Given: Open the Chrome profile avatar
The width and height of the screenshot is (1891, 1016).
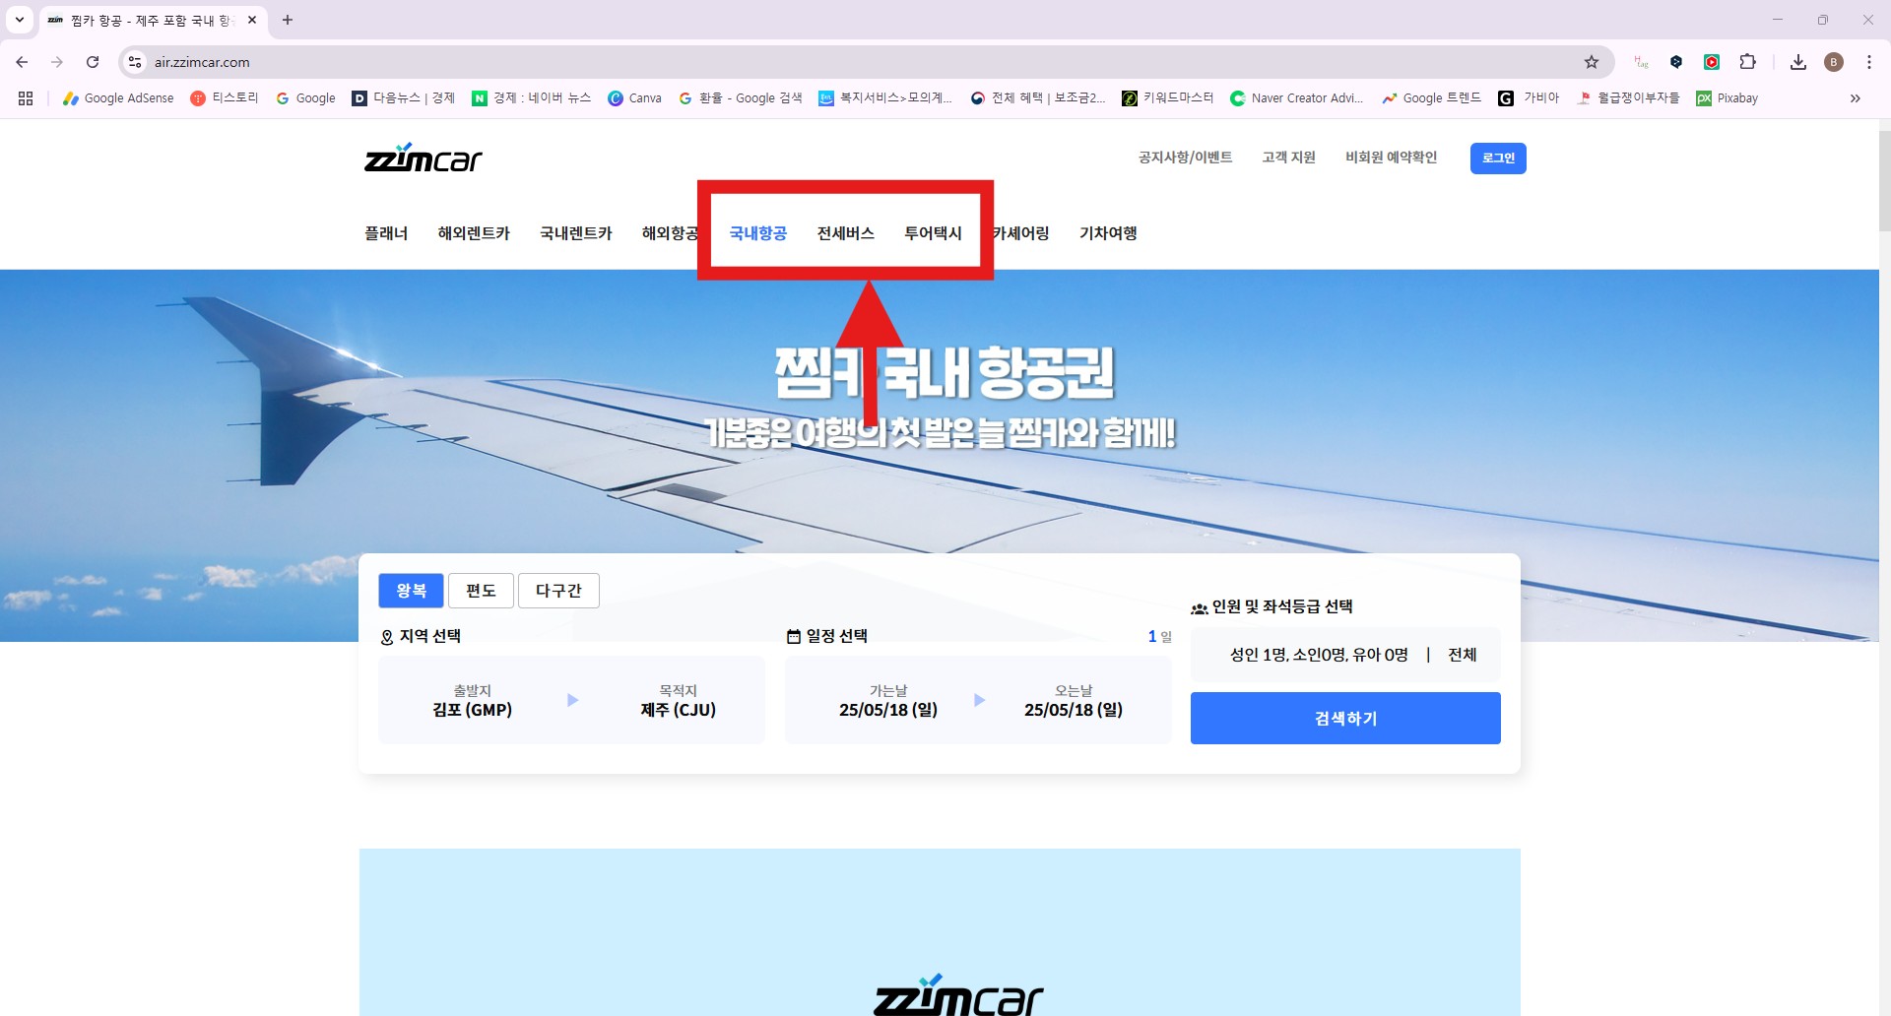Looking at the screenshot, I should [1834, 61].
